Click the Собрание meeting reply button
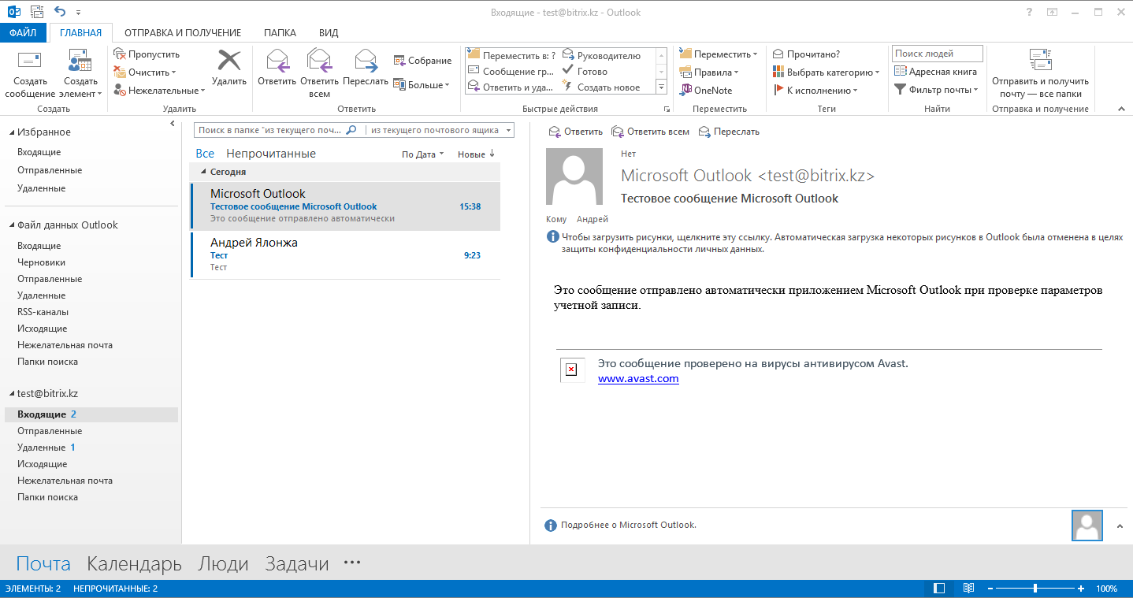The image size is (1133, 598). point(423,61)
